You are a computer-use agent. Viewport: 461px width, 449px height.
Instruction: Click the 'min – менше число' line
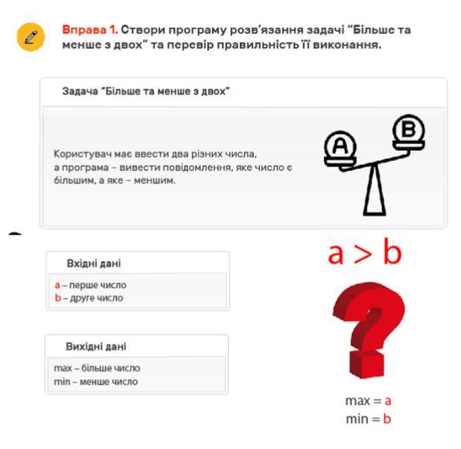(x=96, y=382)
